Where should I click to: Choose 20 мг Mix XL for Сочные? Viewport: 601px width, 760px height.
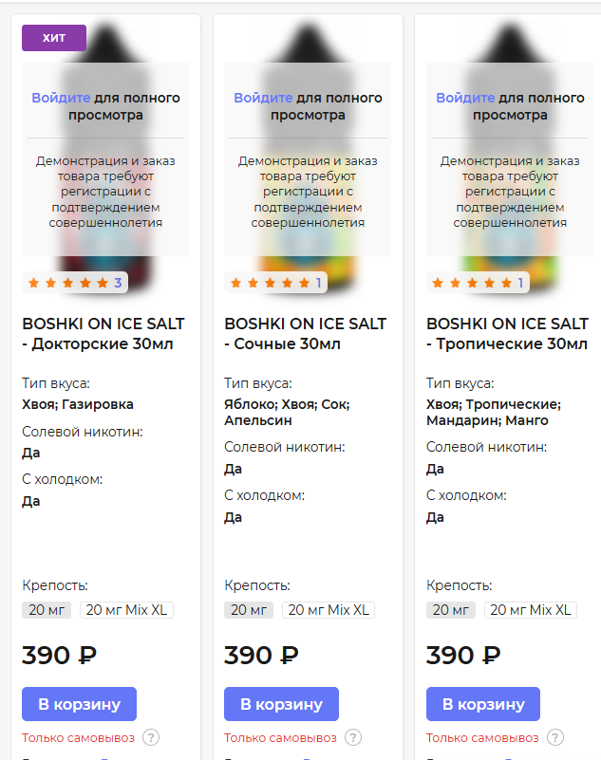tap(329, 610)
